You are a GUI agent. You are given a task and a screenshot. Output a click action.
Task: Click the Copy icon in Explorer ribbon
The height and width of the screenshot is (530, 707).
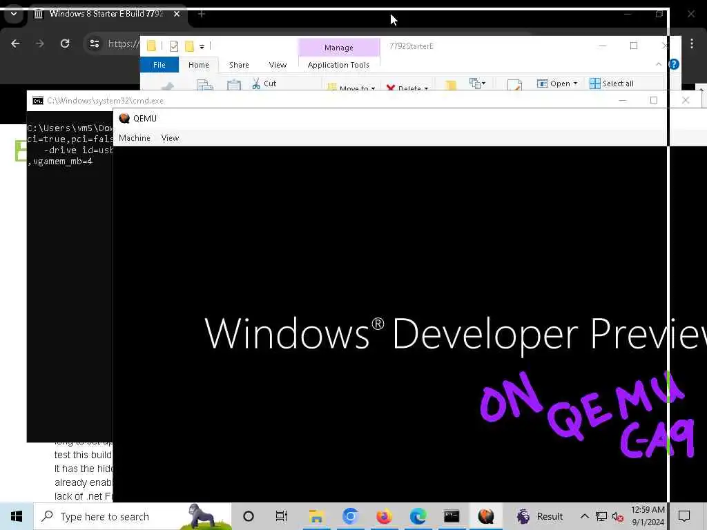click(204, 85)
